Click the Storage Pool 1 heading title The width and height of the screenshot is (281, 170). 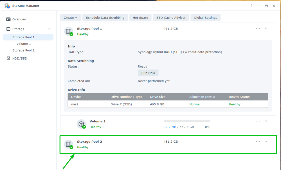[x=89, y=28]
